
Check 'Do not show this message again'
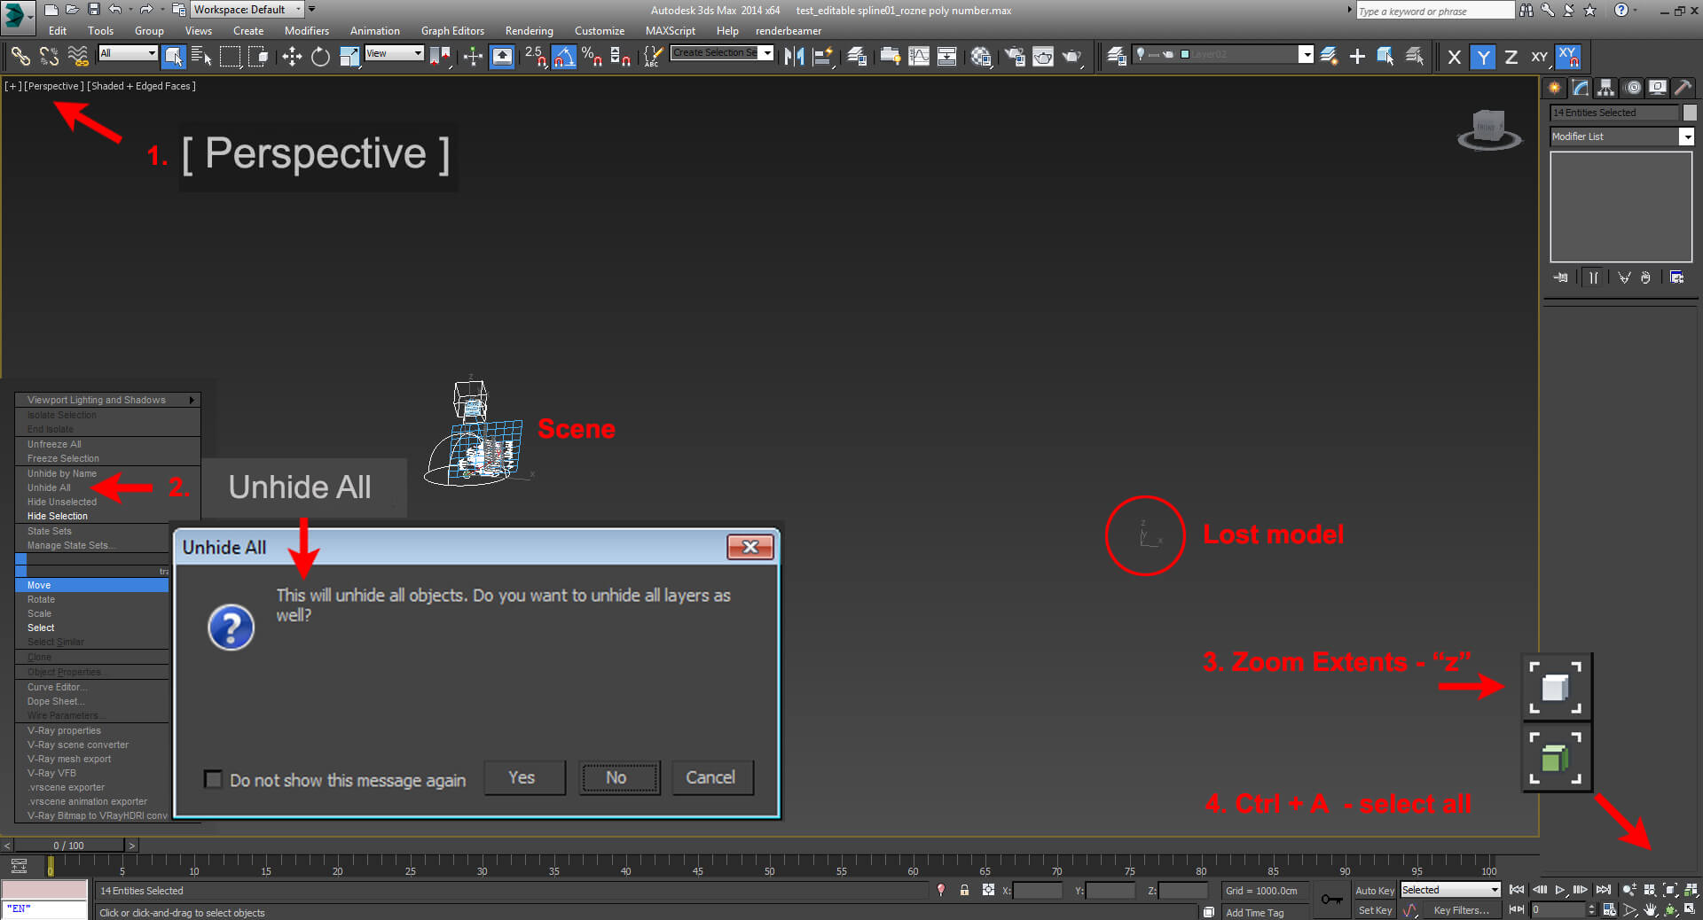(x=213, y=779)
